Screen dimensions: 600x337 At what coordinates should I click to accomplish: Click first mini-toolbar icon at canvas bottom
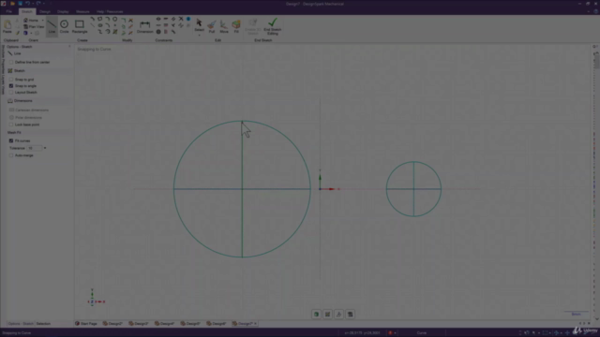click(316, 315)
